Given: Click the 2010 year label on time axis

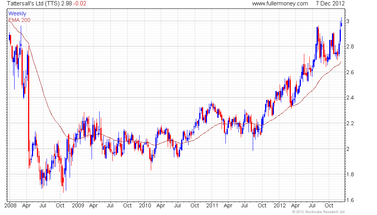Looking at the screenshot, I should tap(145, 206).
